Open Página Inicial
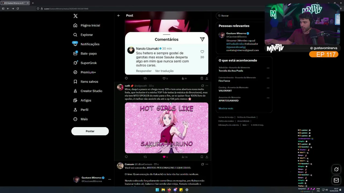This screenshot has height=193, width=344. click(x=87, y=25)
